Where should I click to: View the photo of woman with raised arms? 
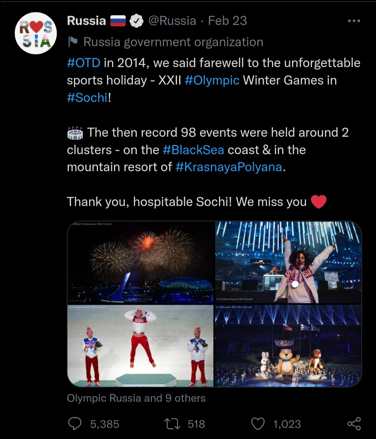coord(288,262)
